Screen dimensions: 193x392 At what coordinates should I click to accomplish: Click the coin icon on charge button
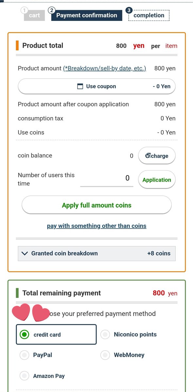coord(148,156)
